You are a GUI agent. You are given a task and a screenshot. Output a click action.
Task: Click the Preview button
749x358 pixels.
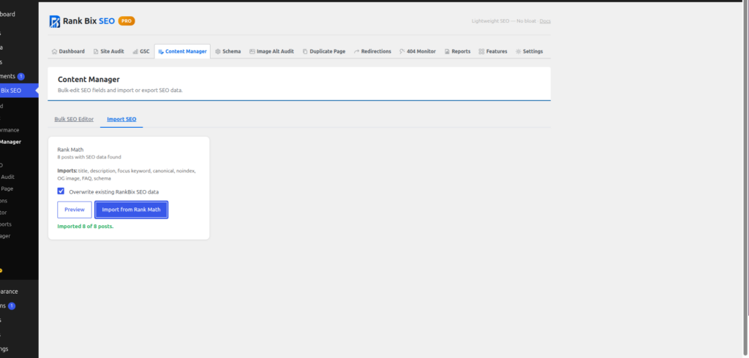(x=75, y=210)
